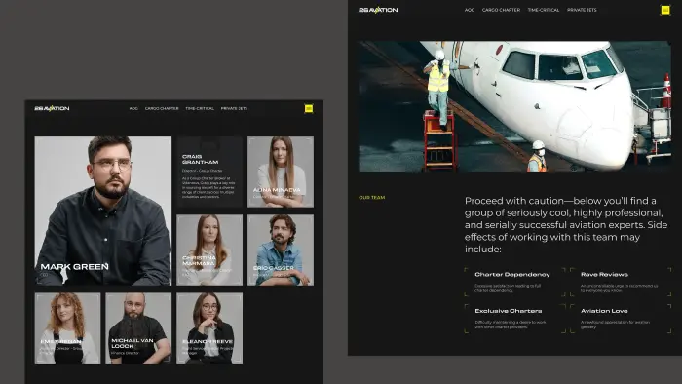Select Eleanor Reeve's team photo card
The height and width of the screenshot is (384, 682).
pyautogui.click(x=209, y=327)
